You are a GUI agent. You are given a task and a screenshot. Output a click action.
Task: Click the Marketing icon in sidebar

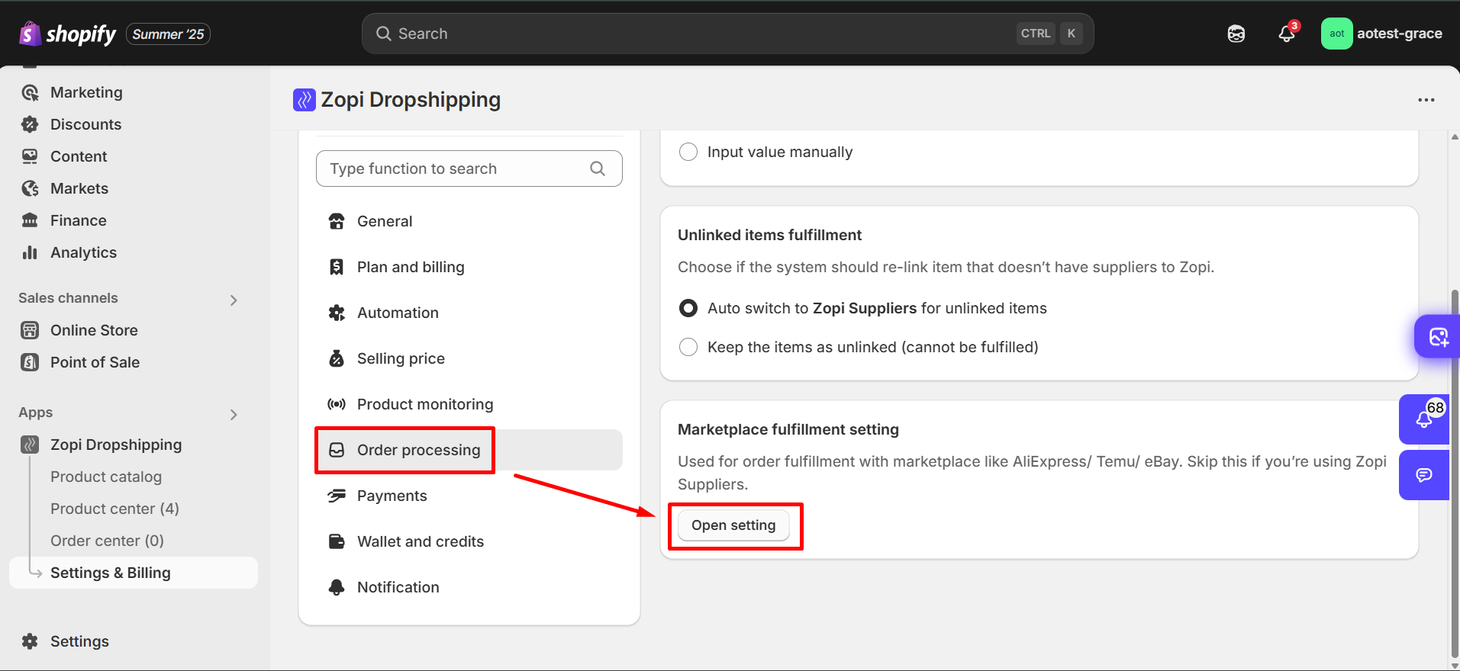coord(30,92)
